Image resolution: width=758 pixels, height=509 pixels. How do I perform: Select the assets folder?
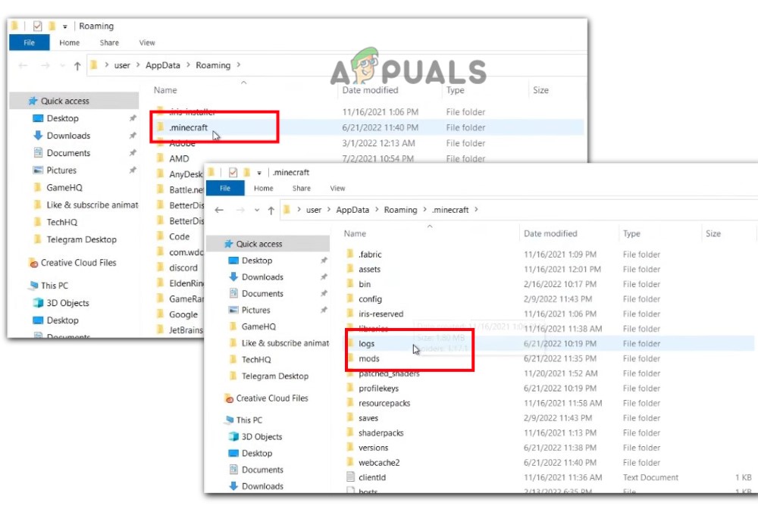tap(369, 270)
